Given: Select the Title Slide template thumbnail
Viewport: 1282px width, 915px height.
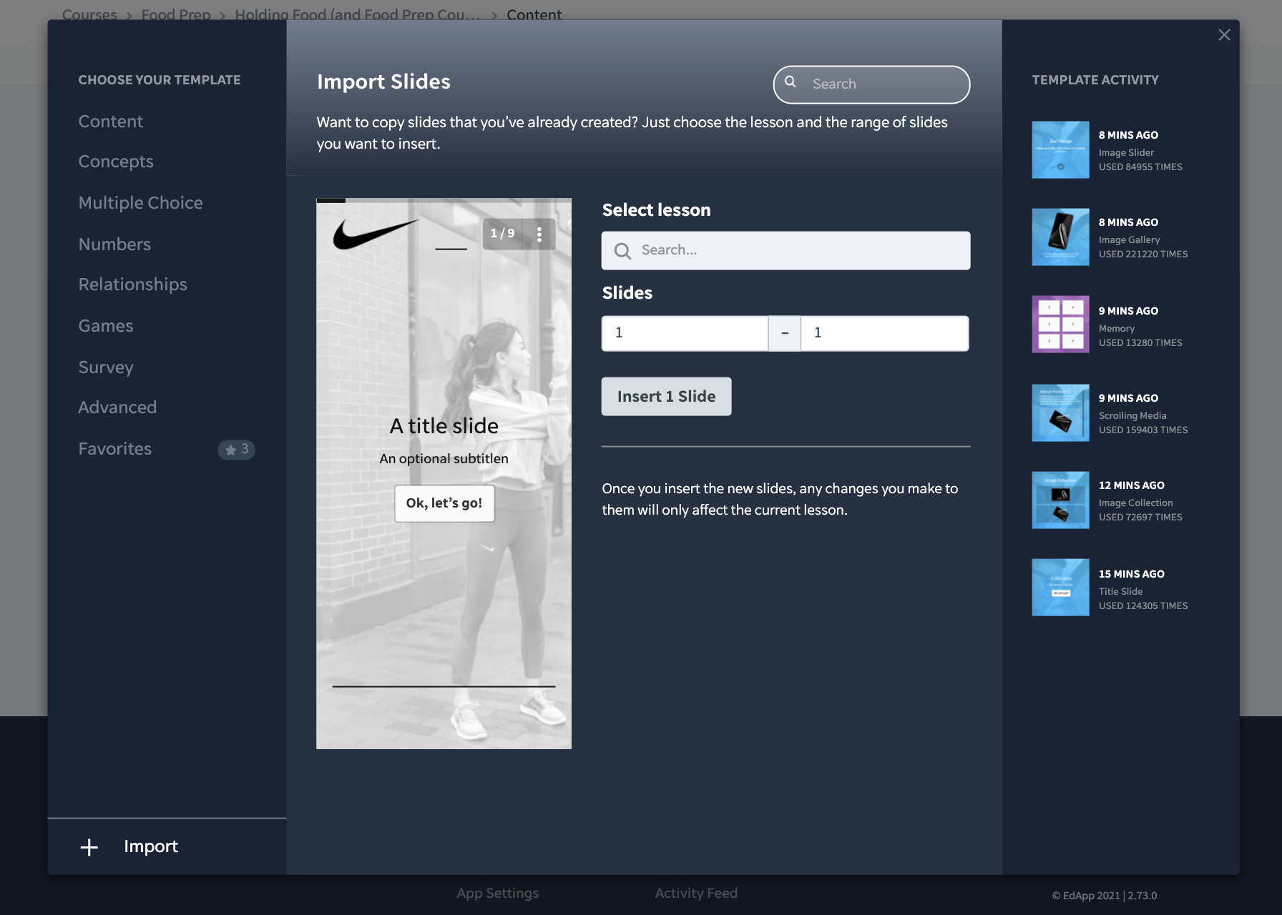Looking at the screenshot, I should [1060, 588].
